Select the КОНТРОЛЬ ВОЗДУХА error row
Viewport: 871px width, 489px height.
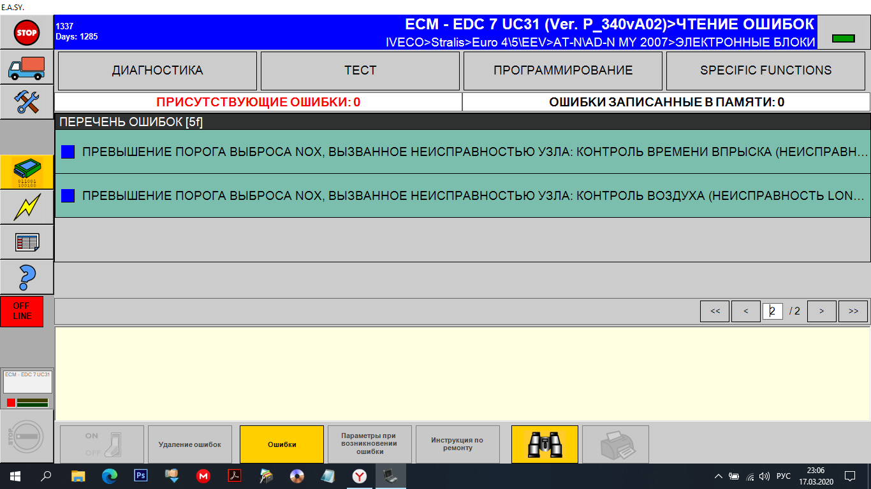(x=463, y=196)
